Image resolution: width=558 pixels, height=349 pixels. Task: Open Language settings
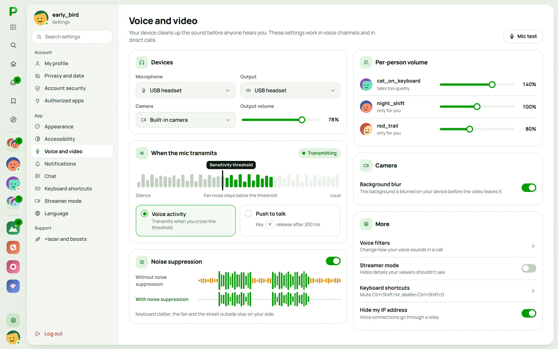[72, 214]
